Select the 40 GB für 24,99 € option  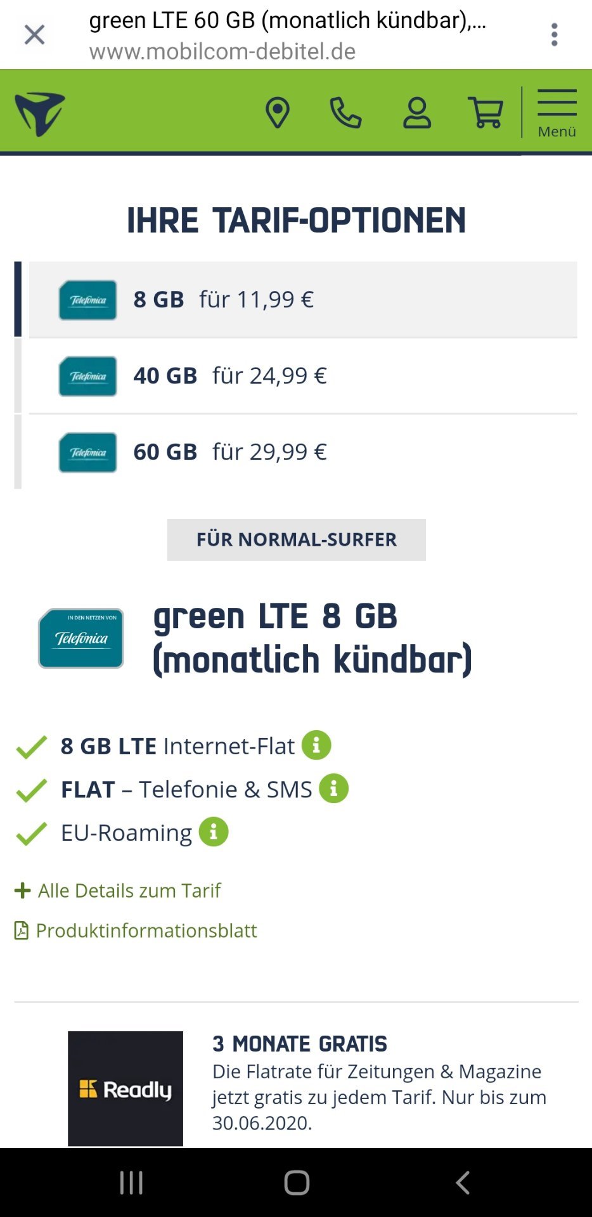pos(303,375)
